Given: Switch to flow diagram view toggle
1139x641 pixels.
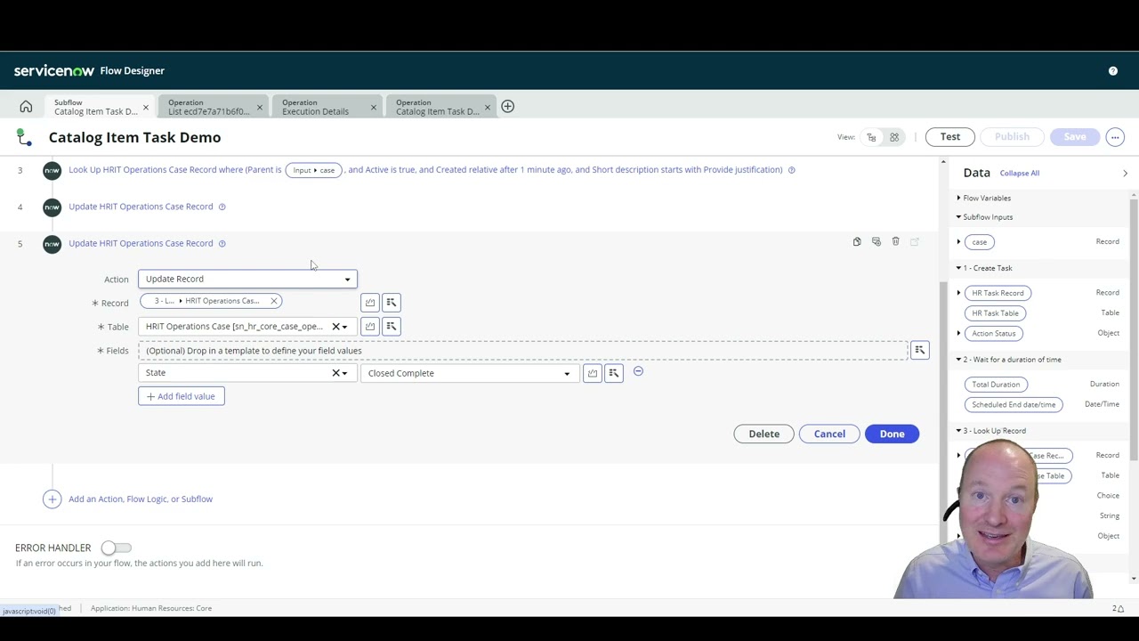Looking at the screenshot, I should [871, 136].
